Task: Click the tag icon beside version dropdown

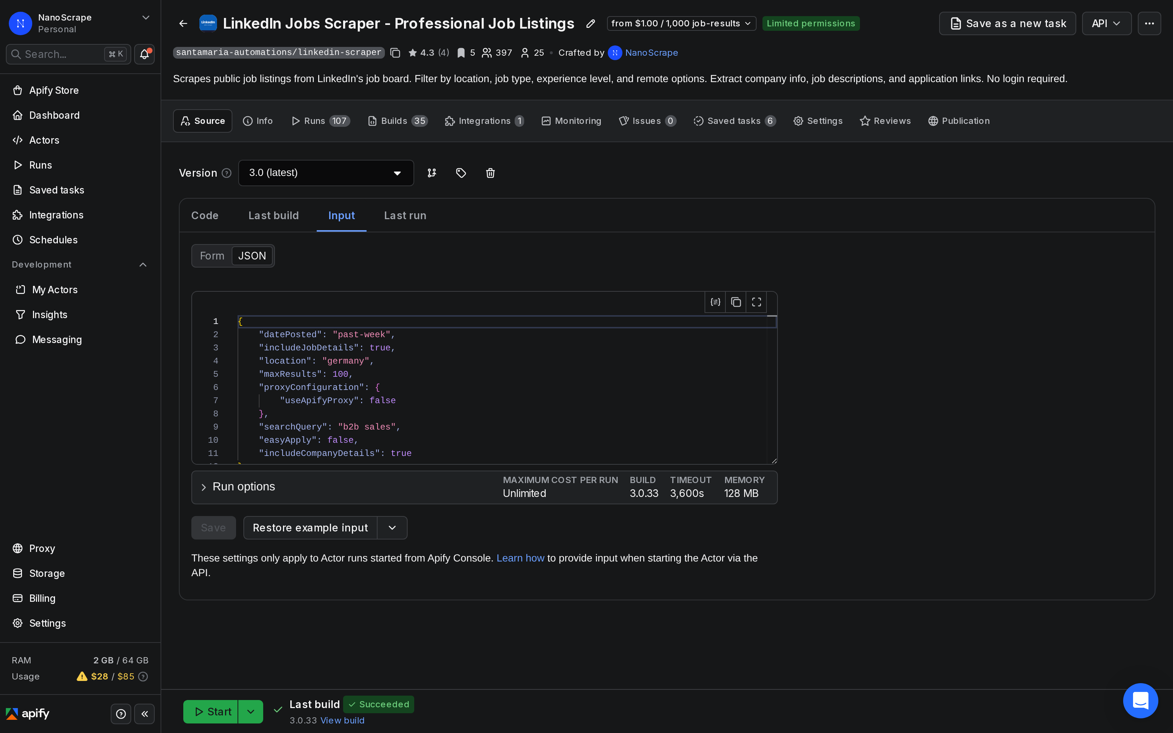Action: point(461,173)
